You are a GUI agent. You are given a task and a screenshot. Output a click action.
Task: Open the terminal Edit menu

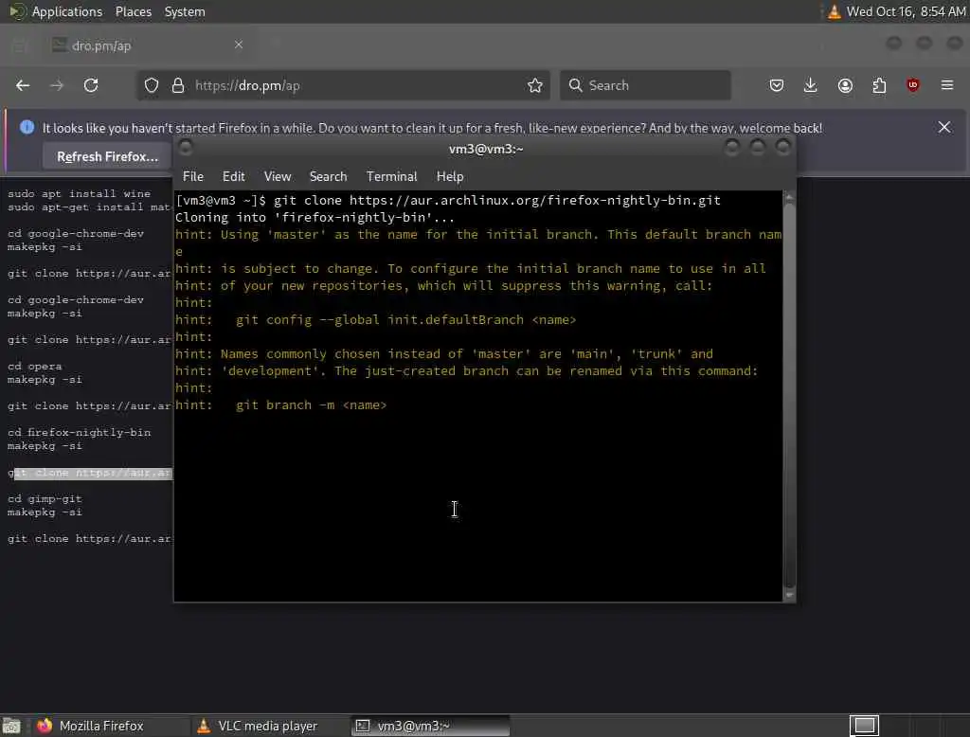click(233, 176)
